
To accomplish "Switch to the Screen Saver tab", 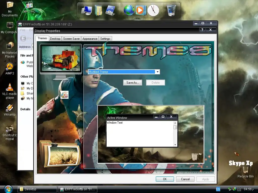I will pyautogui.click(x=71, y=38).
